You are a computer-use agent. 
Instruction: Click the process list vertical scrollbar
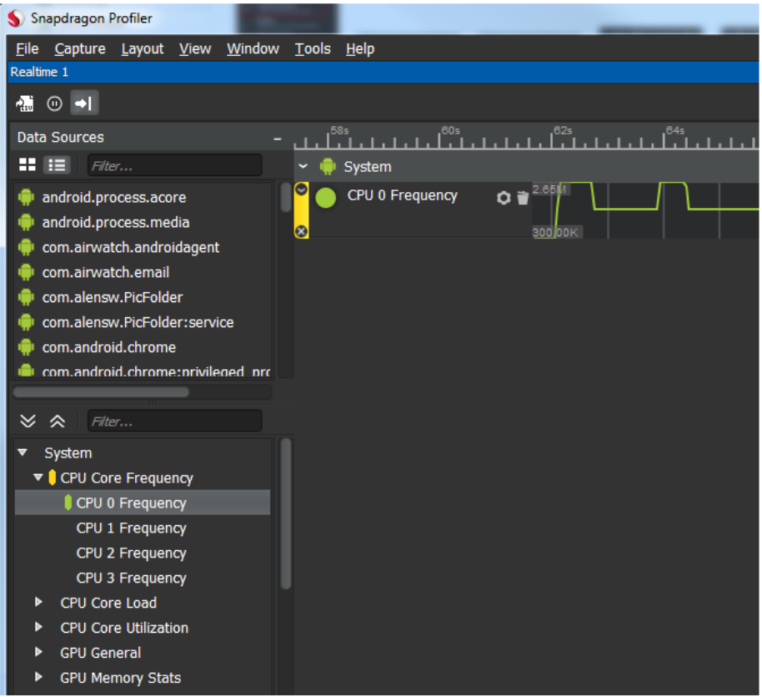coord(286,197)
